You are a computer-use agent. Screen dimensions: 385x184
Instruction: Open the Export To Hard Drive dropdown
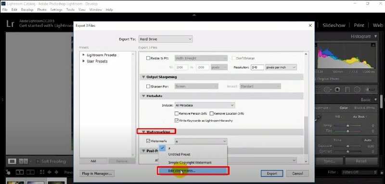tap(166, 39)
